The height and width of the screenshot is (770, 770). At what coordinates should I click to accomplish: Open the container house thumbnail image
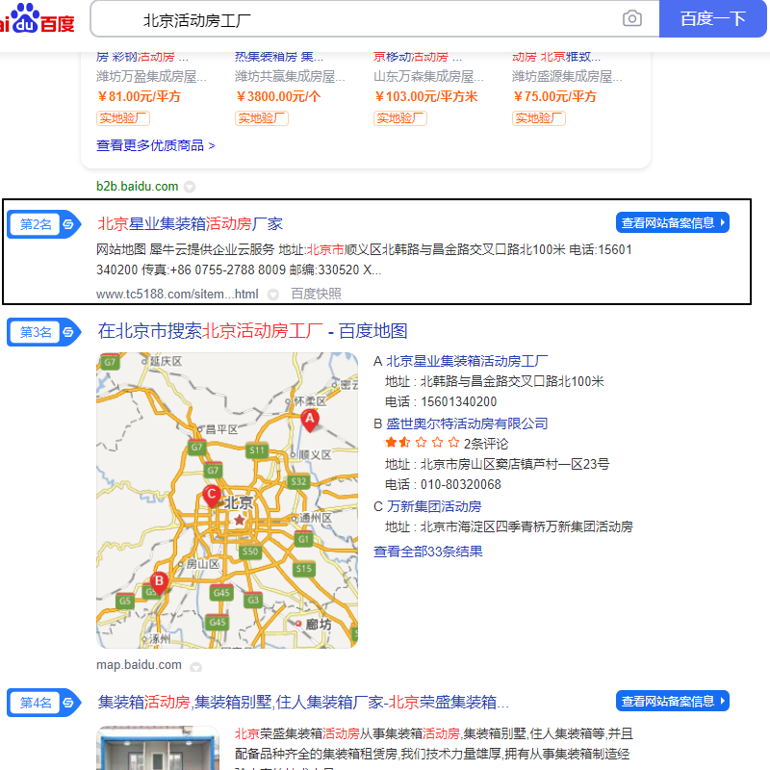click(158, 748)
